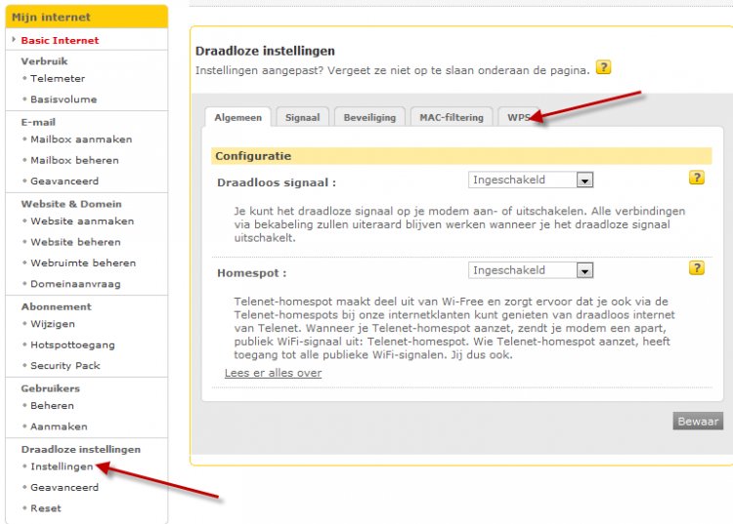
Task: Expand the Draadloos signaal dropdown
Action: pos(584,181)
